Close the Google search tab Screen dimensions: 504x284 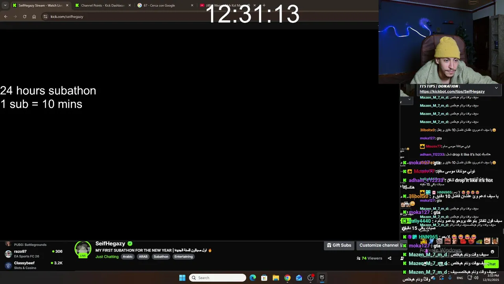(x=192, y=6)
